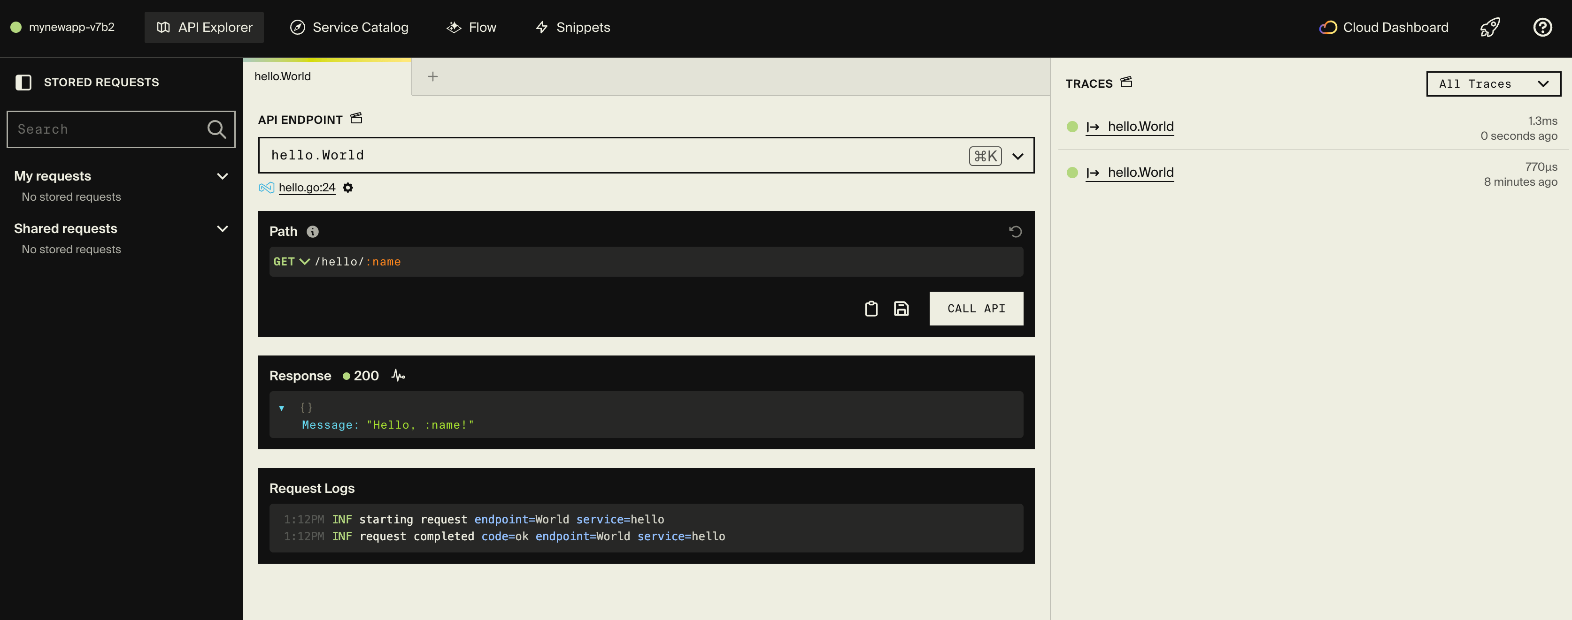Screen dimensions: 1572x620
Task: Click the Service Catalog compass icon
Action: pos(297,27)
